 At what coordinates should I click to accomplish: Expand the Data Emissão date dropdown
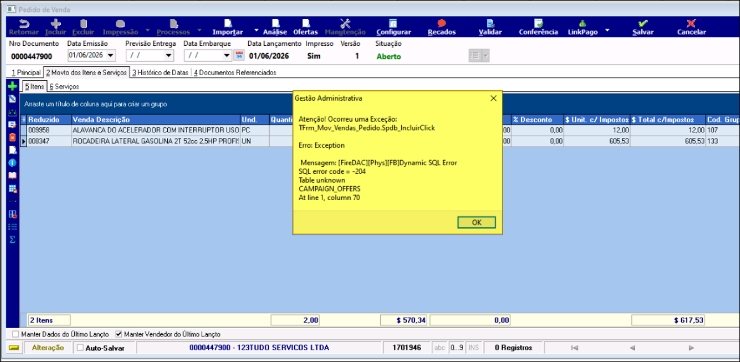pyautogui.click(x=110, y=55)
